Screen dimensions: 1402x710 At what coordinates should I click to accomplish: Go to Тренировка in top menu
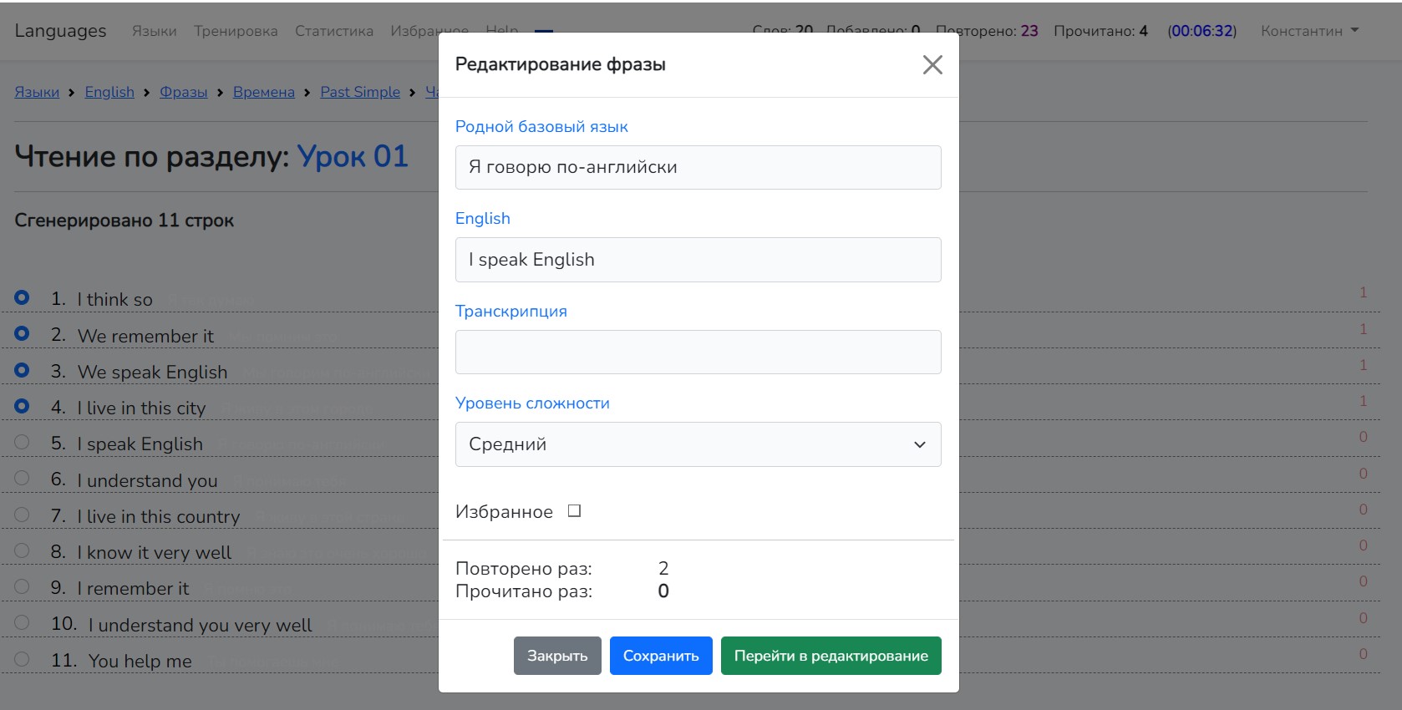point(236,31)
